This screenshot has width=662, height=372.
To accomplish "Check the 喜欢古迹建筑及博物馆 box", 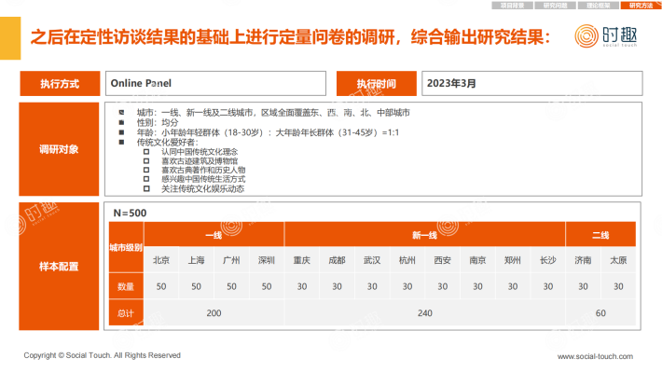I will 146,161.
